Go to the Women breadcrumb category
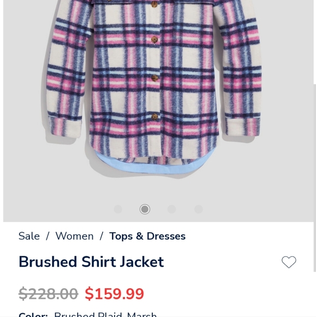316x317 pixels. point(75,236)
